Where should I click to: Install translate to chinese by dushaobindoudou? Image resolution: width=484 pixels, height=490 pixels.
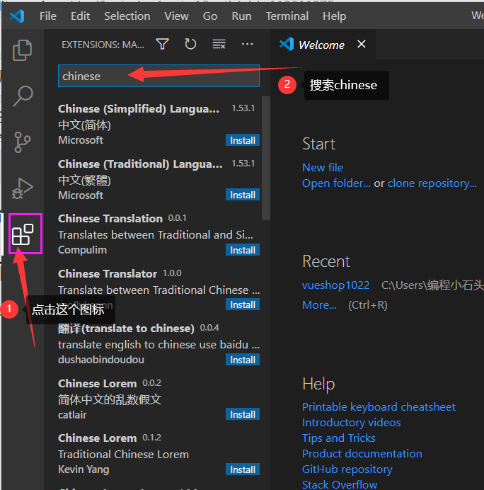(x=243, y=360)
